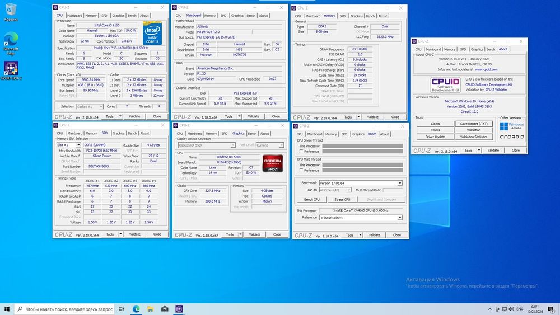Viewport: 560px width, 315px height.
Task: Click the Android logo in Other Versions
Action: 512,137
